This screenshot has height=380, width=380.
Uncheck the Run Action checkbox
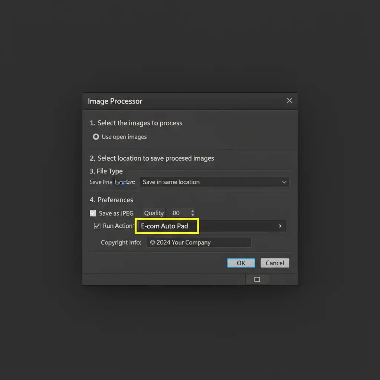(97, 226)
